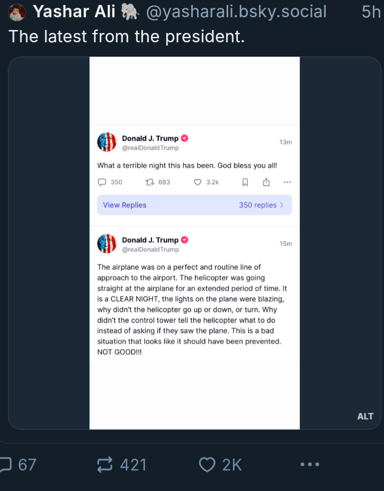384x491 pixels.
Task: Repost Yashar Ali's post
Action: (105, 464)
